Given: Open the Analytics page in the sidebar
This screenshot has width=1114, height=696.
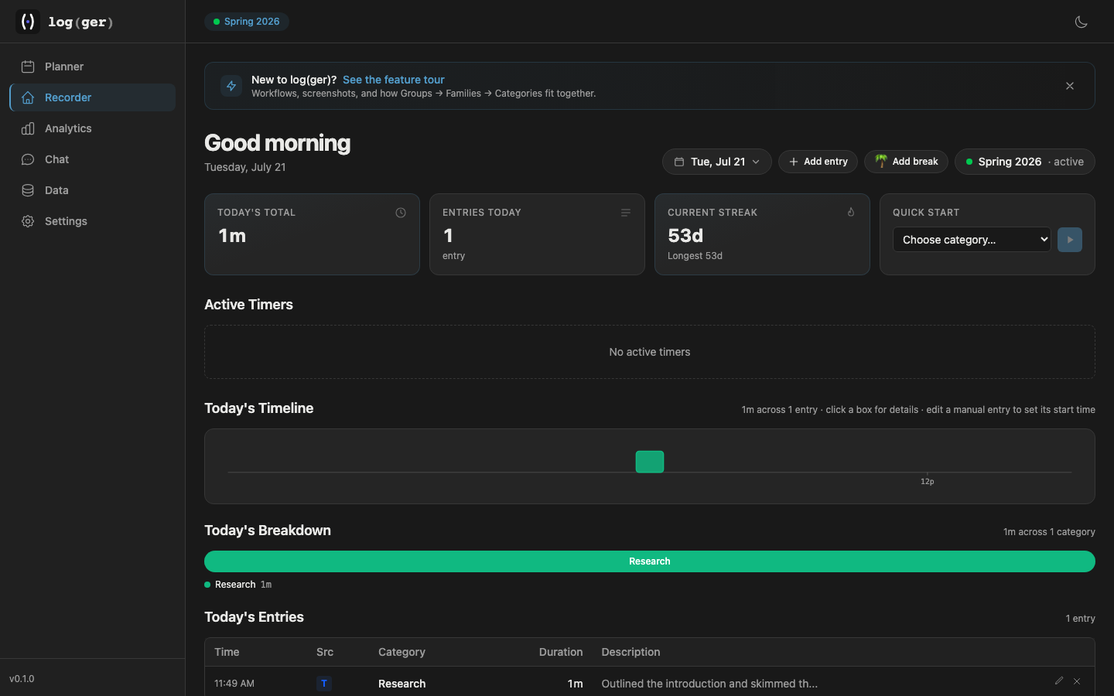Looking at the screenshot, I should coord(93,128).
